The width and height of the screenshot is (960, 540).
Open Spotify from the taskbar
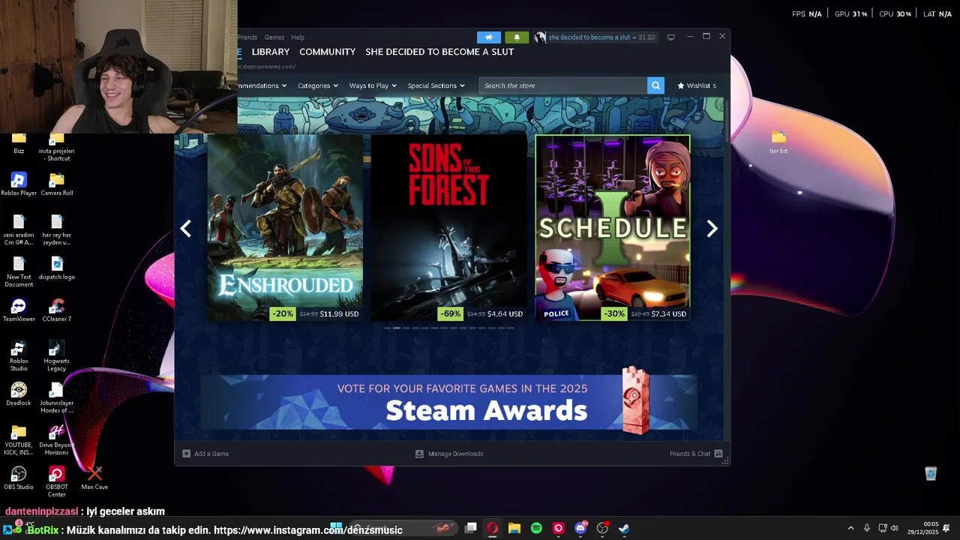pyautogui.click(x=536, y=529)
